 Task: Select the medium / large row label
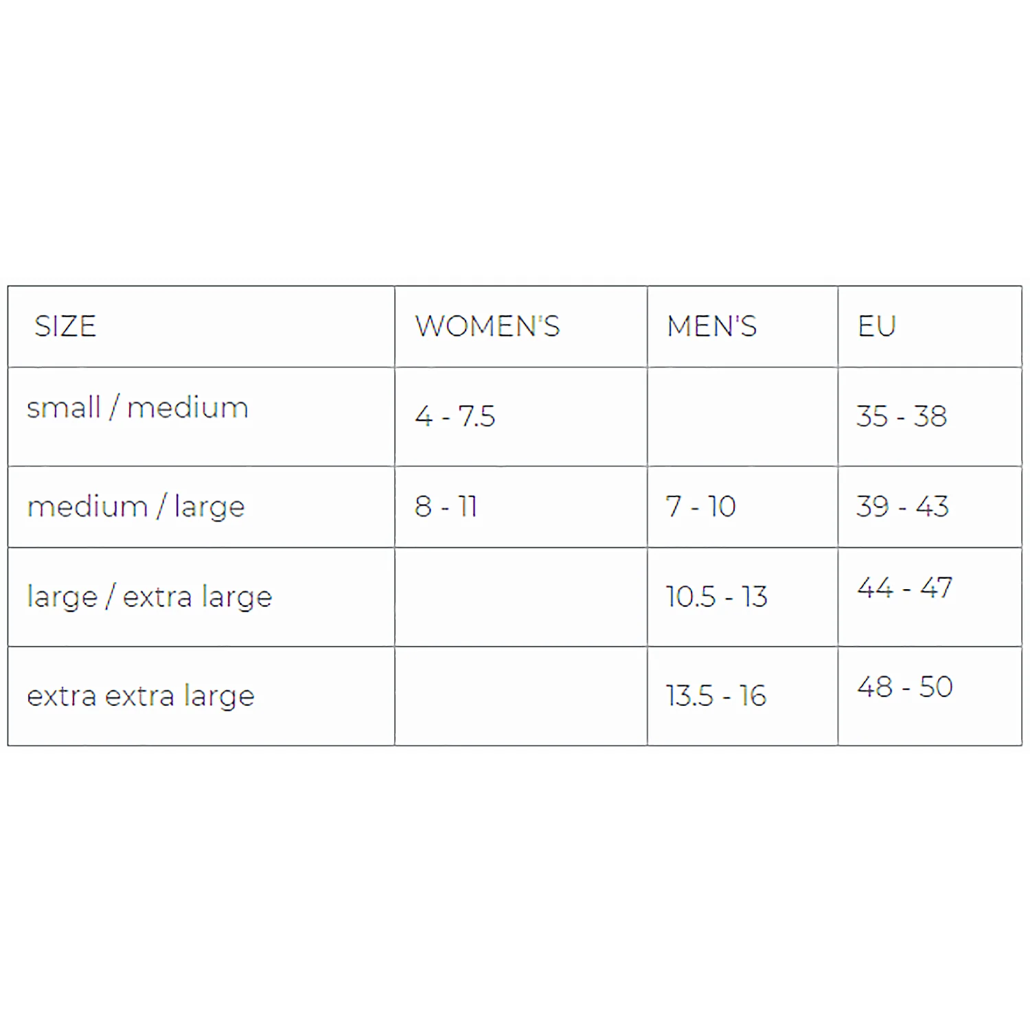point(136,507)
